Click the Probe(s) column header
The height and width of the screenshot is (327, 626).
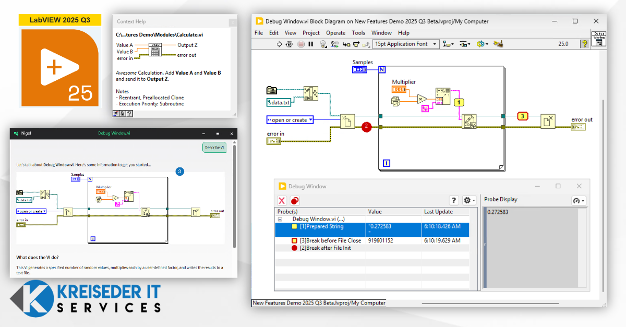click(x=320, y=212)
